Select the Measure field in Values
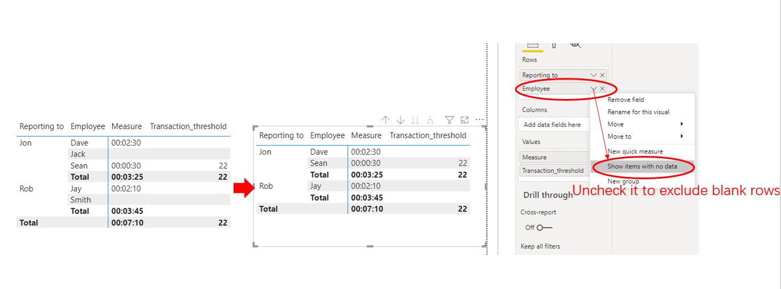 click(555, 157)
